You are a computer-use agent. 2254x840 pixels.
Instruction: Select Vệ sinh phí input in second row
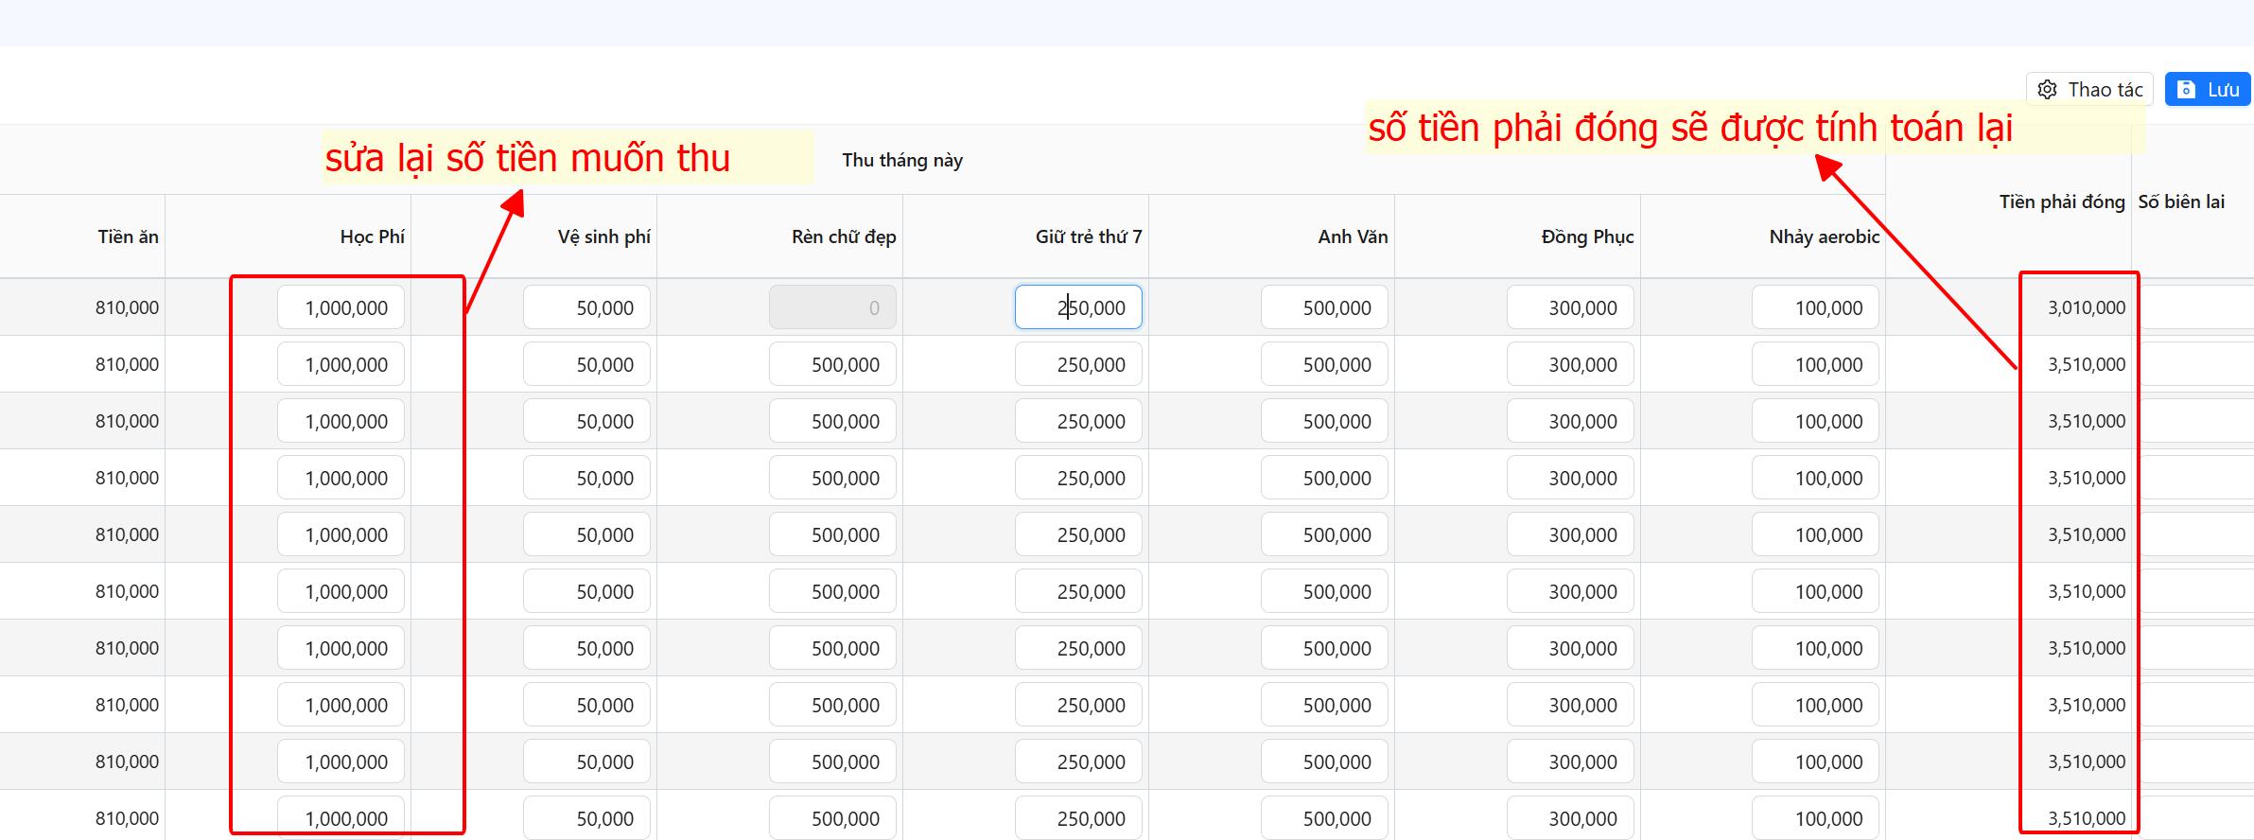tap(586, 364)
